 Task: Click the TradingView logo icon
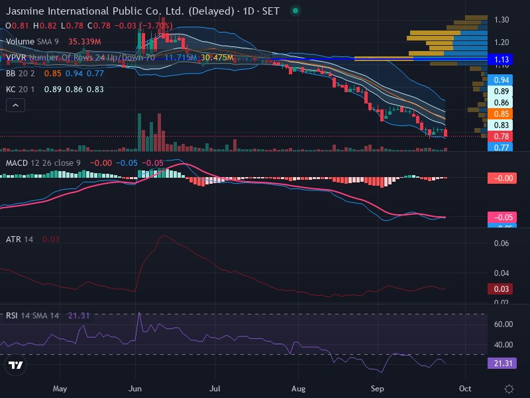(15, 365)
